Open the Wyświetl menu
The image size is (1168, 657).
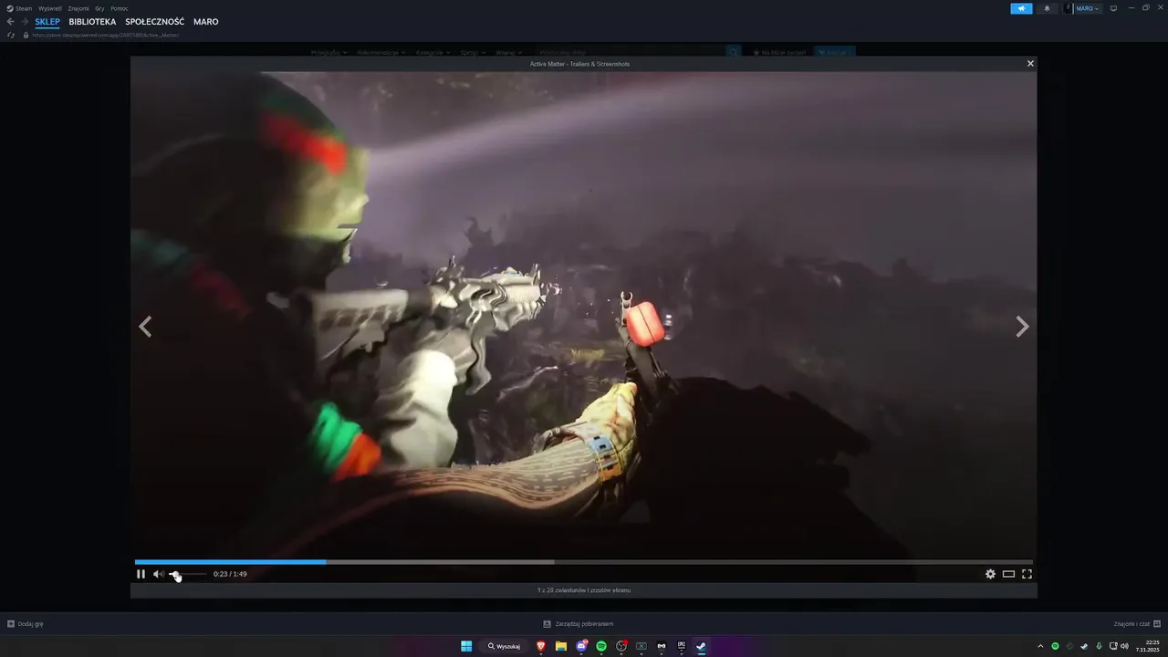tap(50, 8)
